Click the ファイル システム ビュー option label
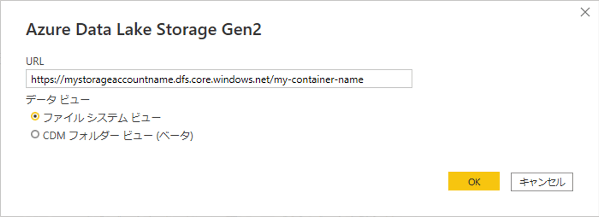The height and width of the screenshot is (217, 599). coord(102,117)
